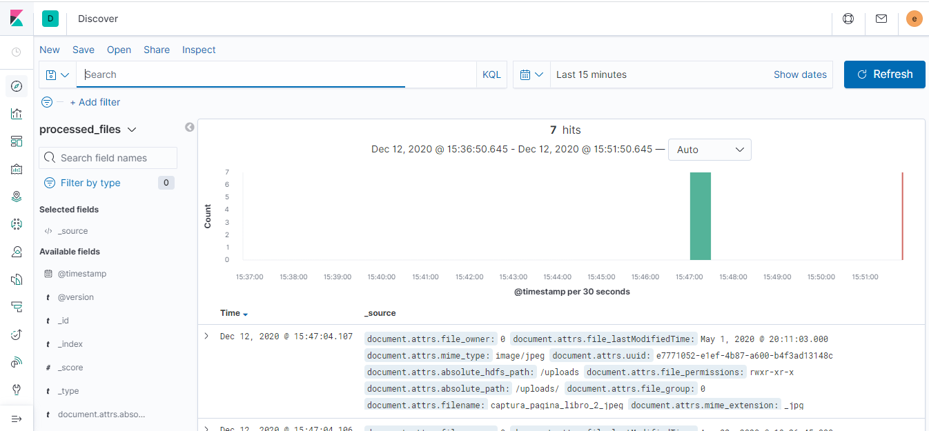Expand first document row at 15:47:04.107
The width and height of the screenshot is (929, 431).
pos(206,336)
